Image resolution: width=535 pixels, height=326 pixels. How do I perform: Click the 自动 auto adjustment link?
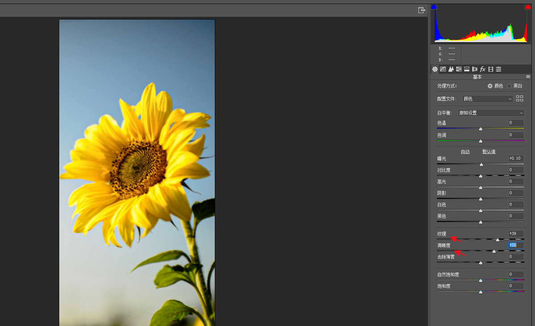pos(465,152)
